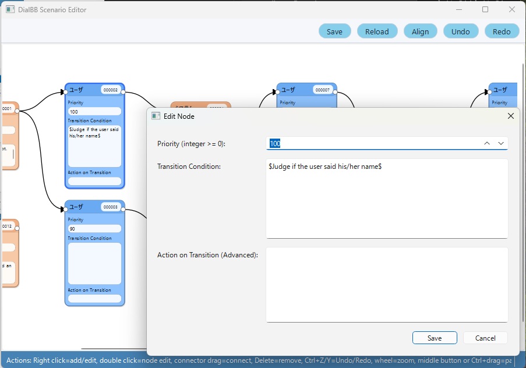Cancel the Edit Node dialog
The height and width of the screenshot is (368, 526).
click(485, 338)
